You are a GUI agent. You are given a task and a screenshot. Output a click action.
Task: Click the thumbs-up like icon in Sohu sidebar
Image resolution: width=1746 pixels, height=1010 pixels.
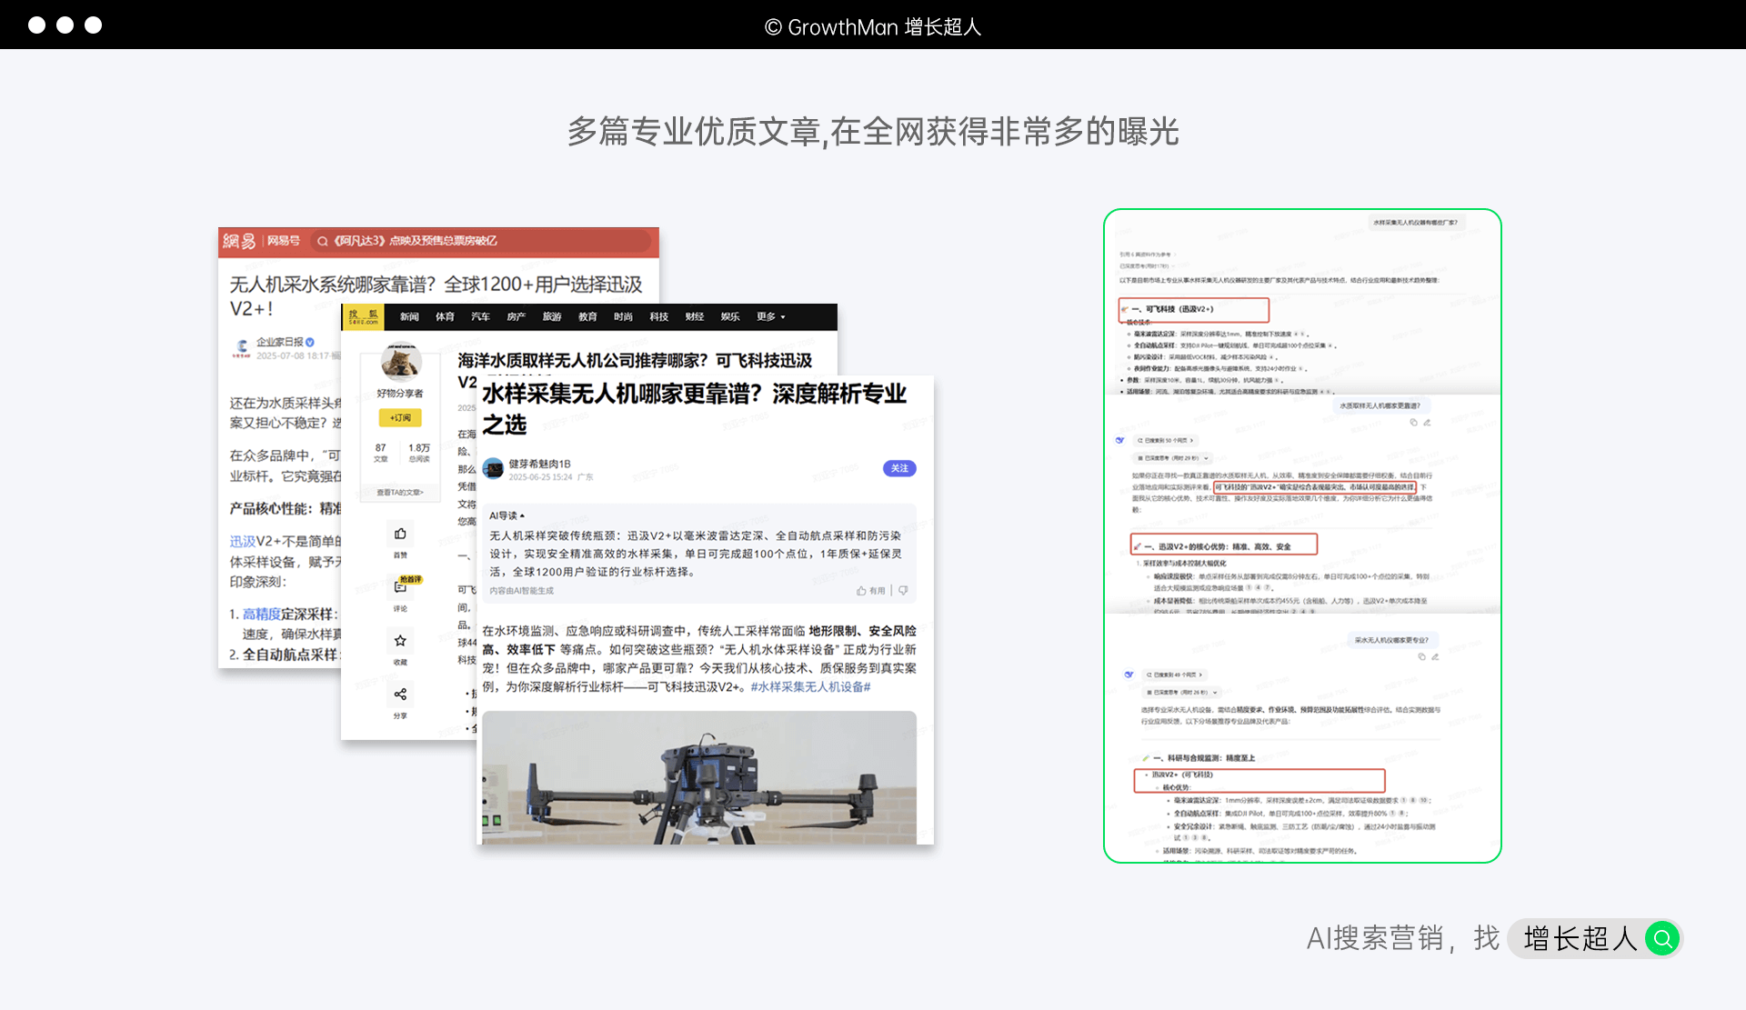(400, 535)
